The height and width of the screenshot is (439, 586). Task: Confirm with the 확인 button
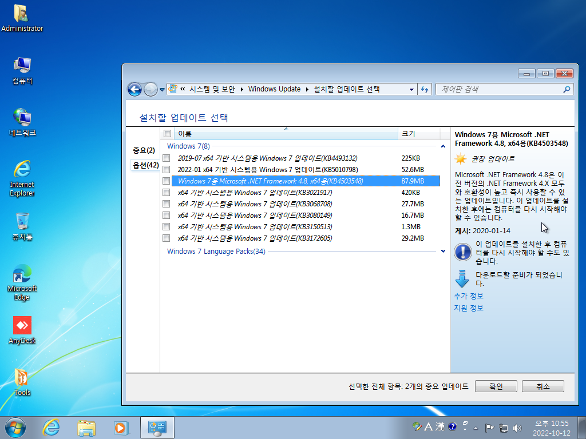(496, 386)
